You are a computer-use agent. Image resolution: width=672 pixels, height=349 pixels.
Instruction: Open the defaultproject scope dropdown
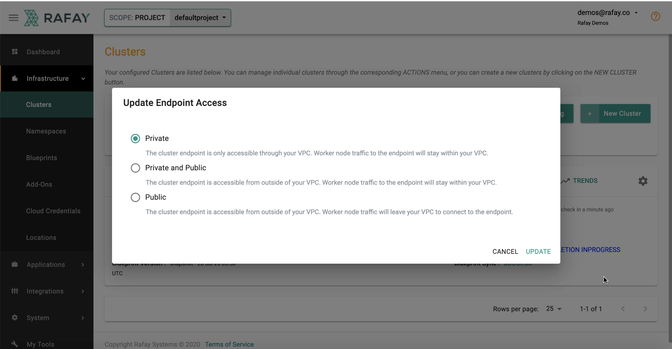click(x=200, y=18)
